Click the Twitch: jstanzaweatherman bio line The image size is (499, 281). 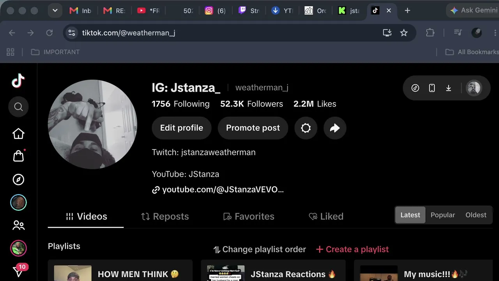pyautogui.click(x=203, y=152)
